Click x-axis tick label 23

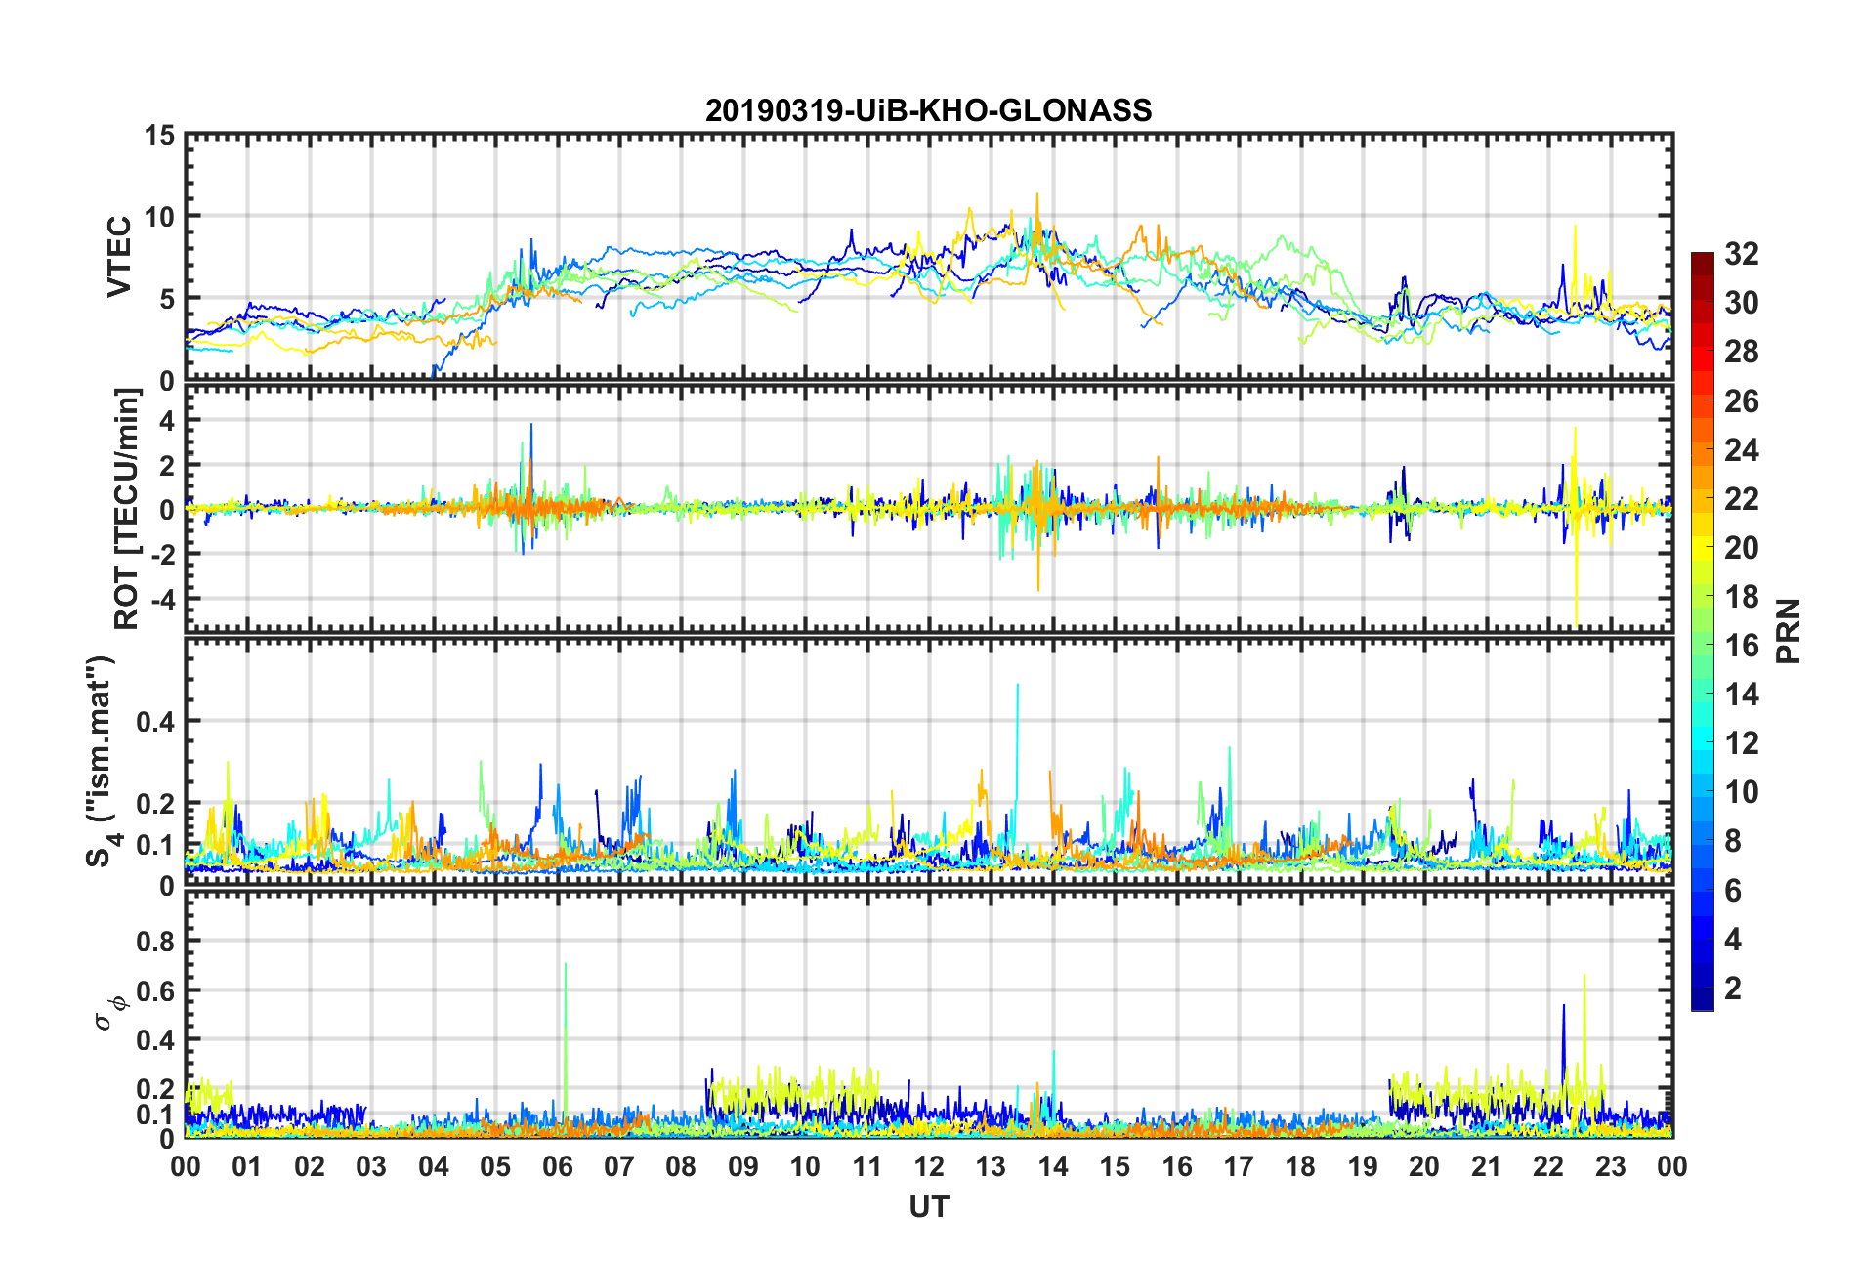pyautogui.click(x=1611, y=1166)
